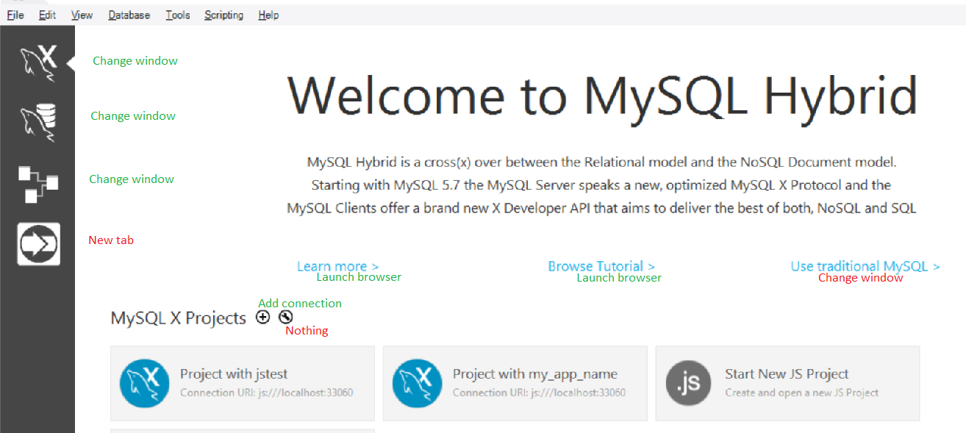Viewport: 966px width, 433px height.
Task: Click the Start New JS Project title
Action: tap(787, 374)
